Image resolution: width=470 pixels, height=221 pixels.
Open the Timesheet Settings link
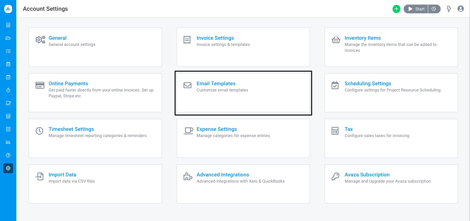(x=71, y=129)
